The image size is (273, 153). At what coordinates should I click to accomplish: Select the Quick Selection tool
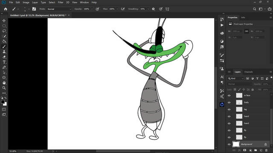coord(4,36)
